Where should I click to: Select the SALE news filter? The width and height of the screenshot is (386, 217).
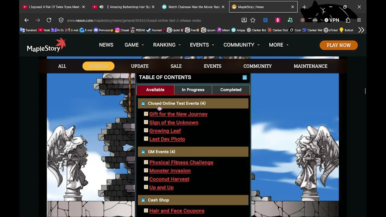pos(176,66)
